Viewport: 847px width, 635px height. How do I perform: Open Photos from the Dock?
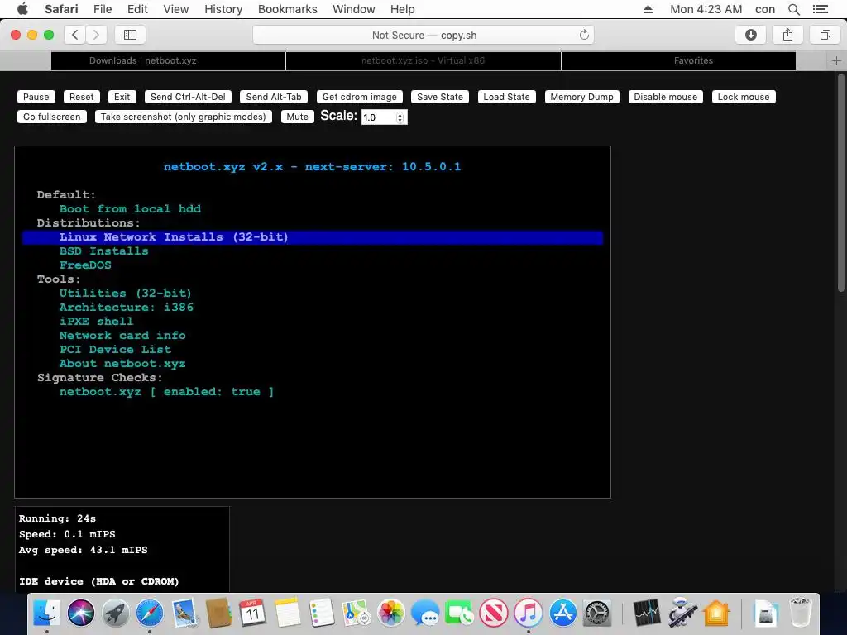tap(390, 614)
